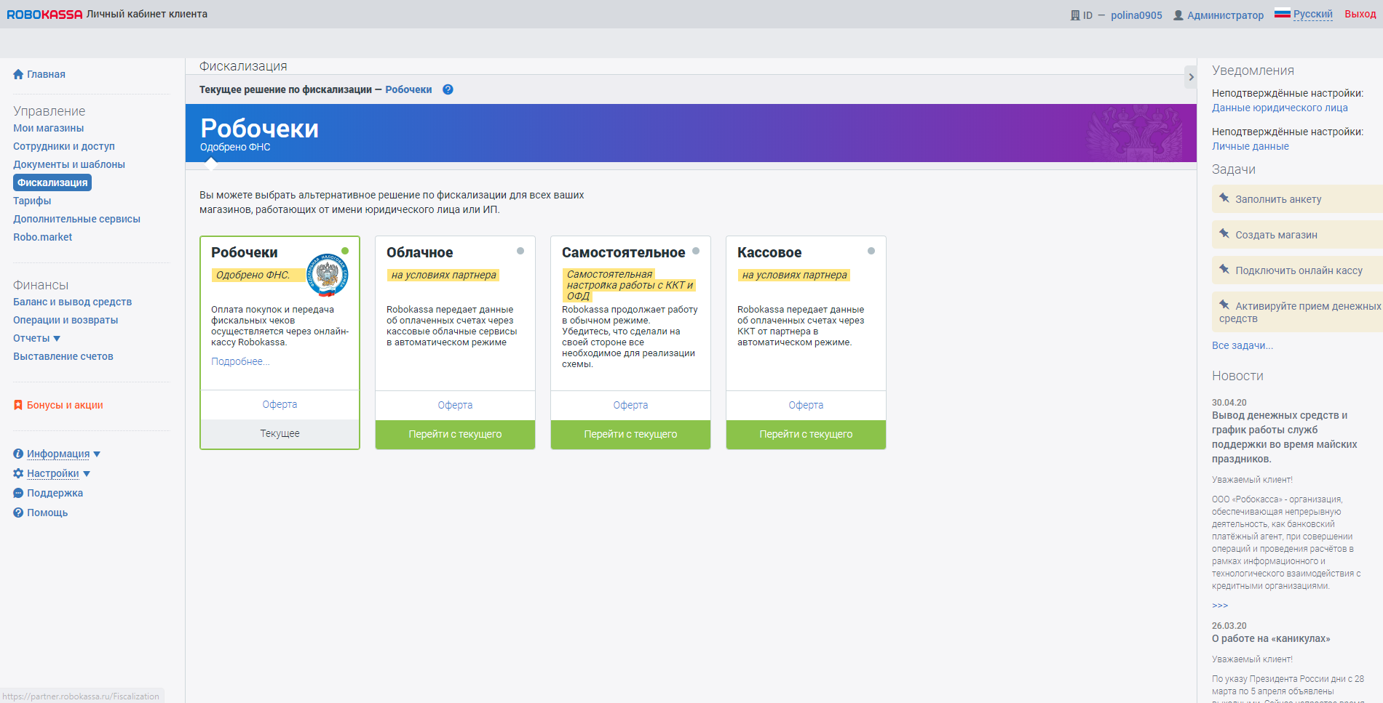Viewport: 1383px width, 703px height.
Task: Open Оферта link on Облачное card
Action: click(x=455, y=405)
